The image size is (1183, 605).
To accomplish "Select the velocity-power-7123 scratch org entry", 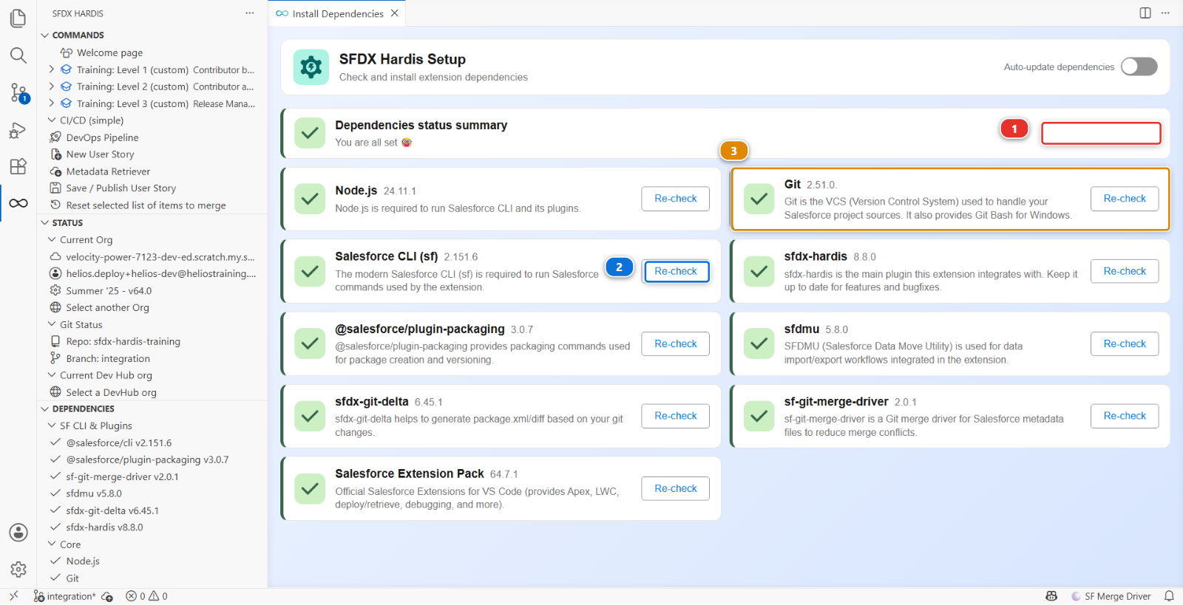I will click(x=152, y=257).
